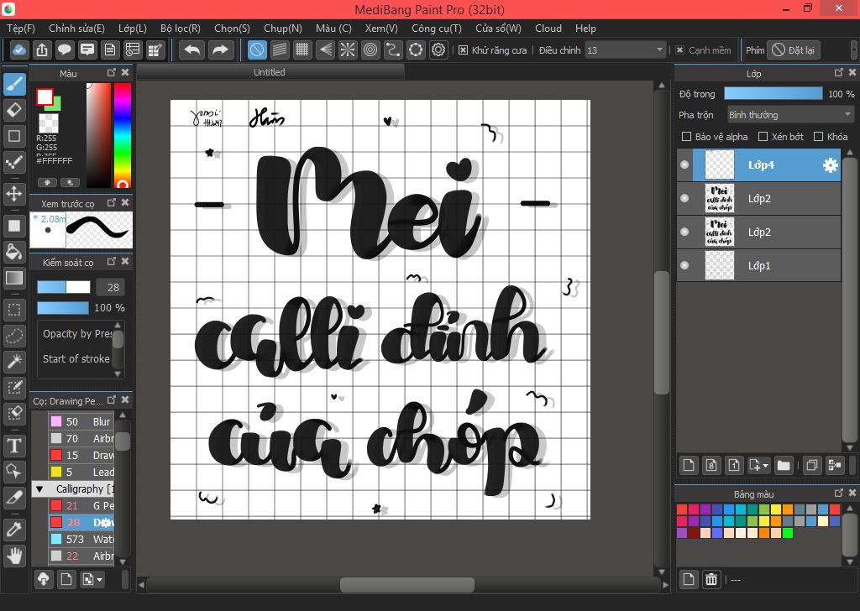Toggle the Khử răng cưa checkbox
The height and width of the screenshot is (611, 860).
click(463, 50)
